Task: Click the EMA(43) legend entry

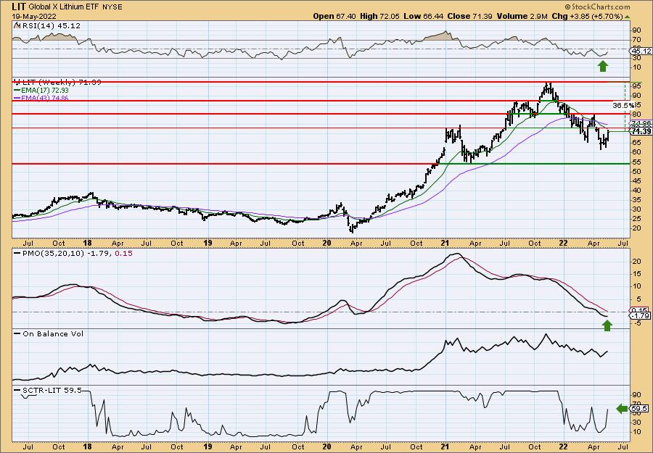Action: 45,98
